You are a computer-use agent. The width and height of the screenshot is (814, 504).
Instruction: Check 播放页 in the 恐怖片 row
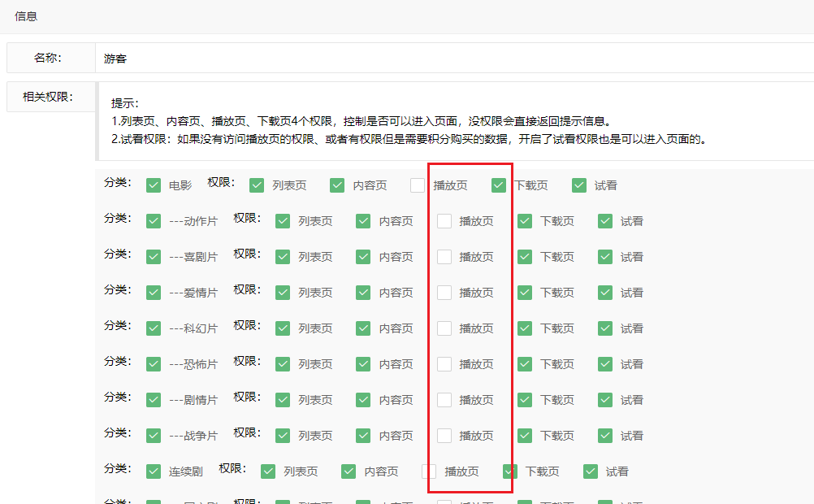tap(444, 364)
